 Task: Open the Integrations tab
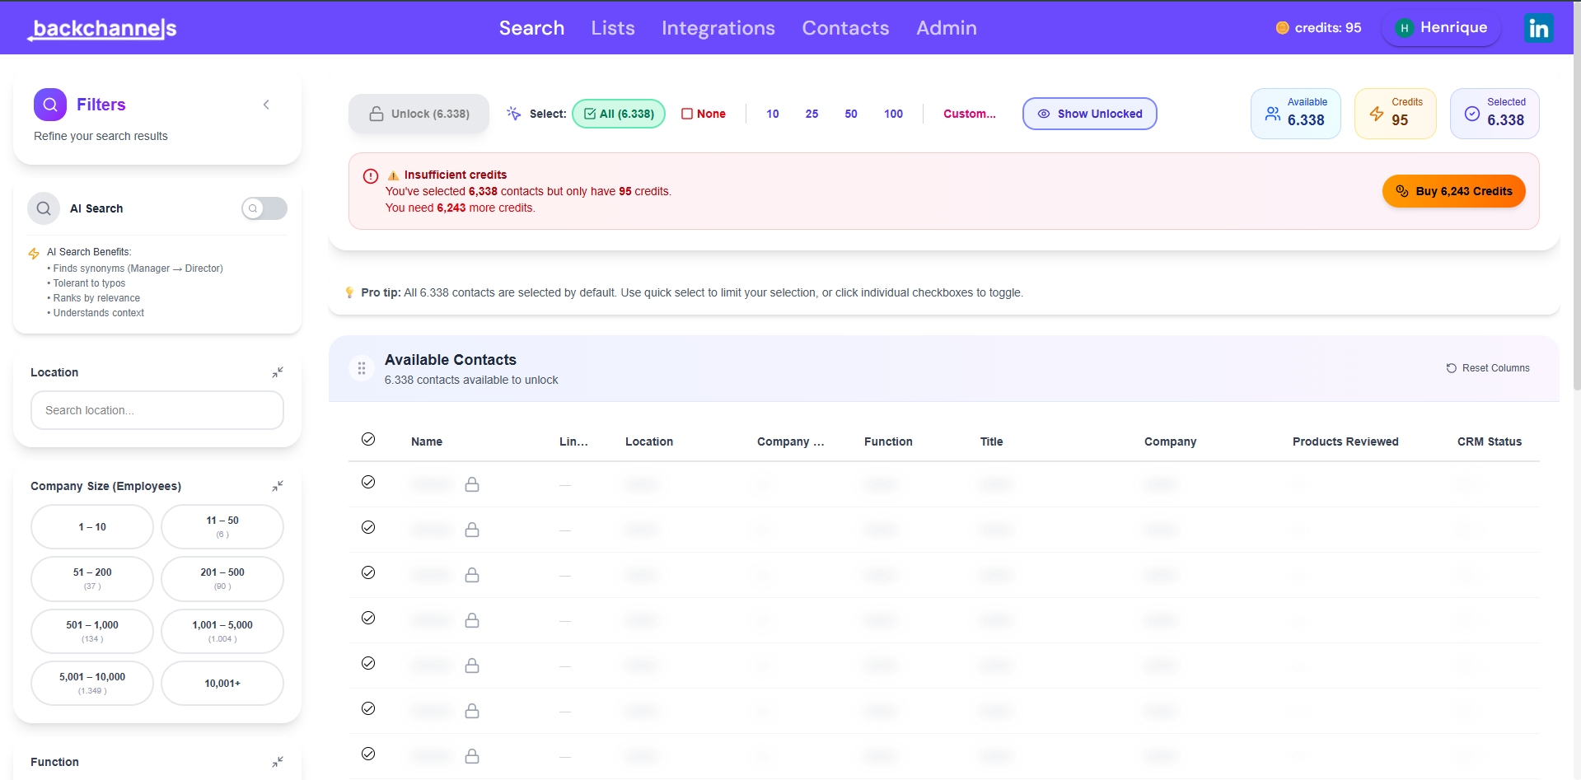click(x=718, y=28)
